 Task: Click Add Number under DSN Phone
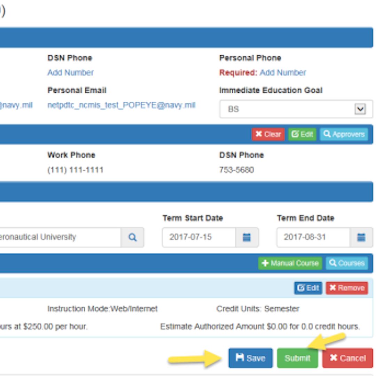(70, 73)
